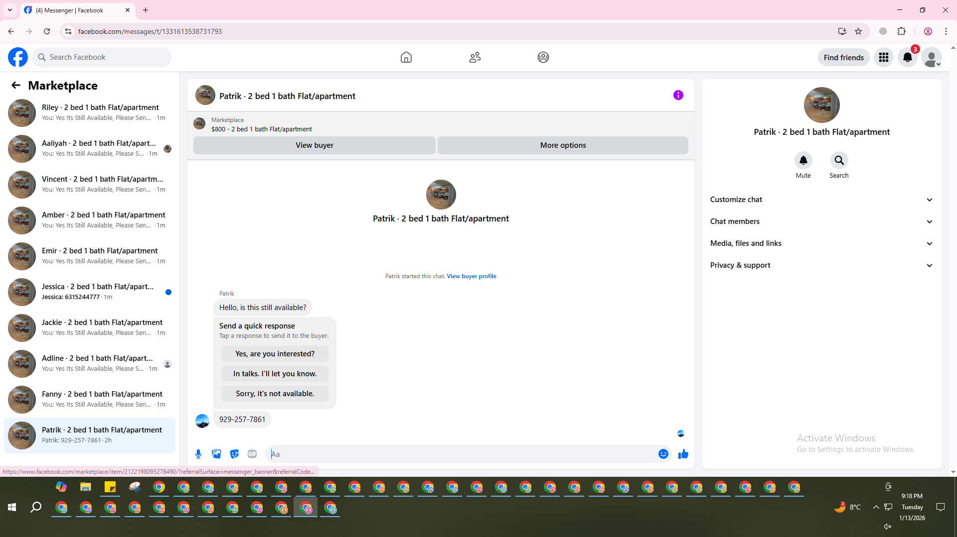Open Riley's apartment conversation
The height and width of the screenshot is (537, 957).
tap(90, 112)
